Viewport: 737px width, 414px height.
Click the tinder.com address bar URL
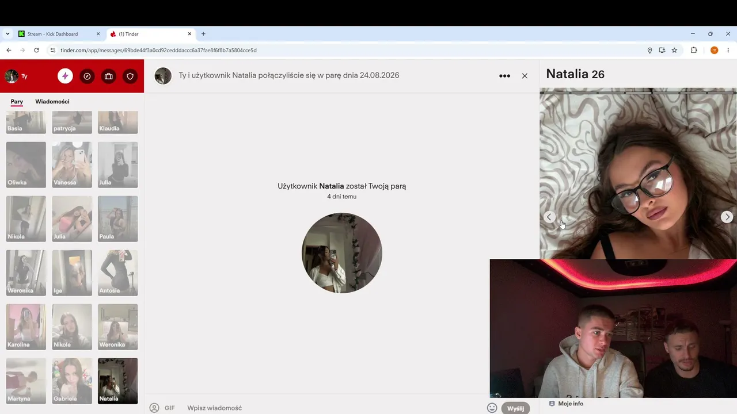[158, 50]
